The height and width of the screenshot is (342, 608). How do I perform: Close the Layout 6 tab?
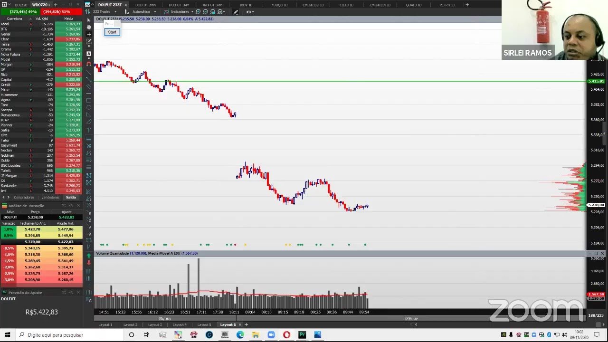click(240, 324)
